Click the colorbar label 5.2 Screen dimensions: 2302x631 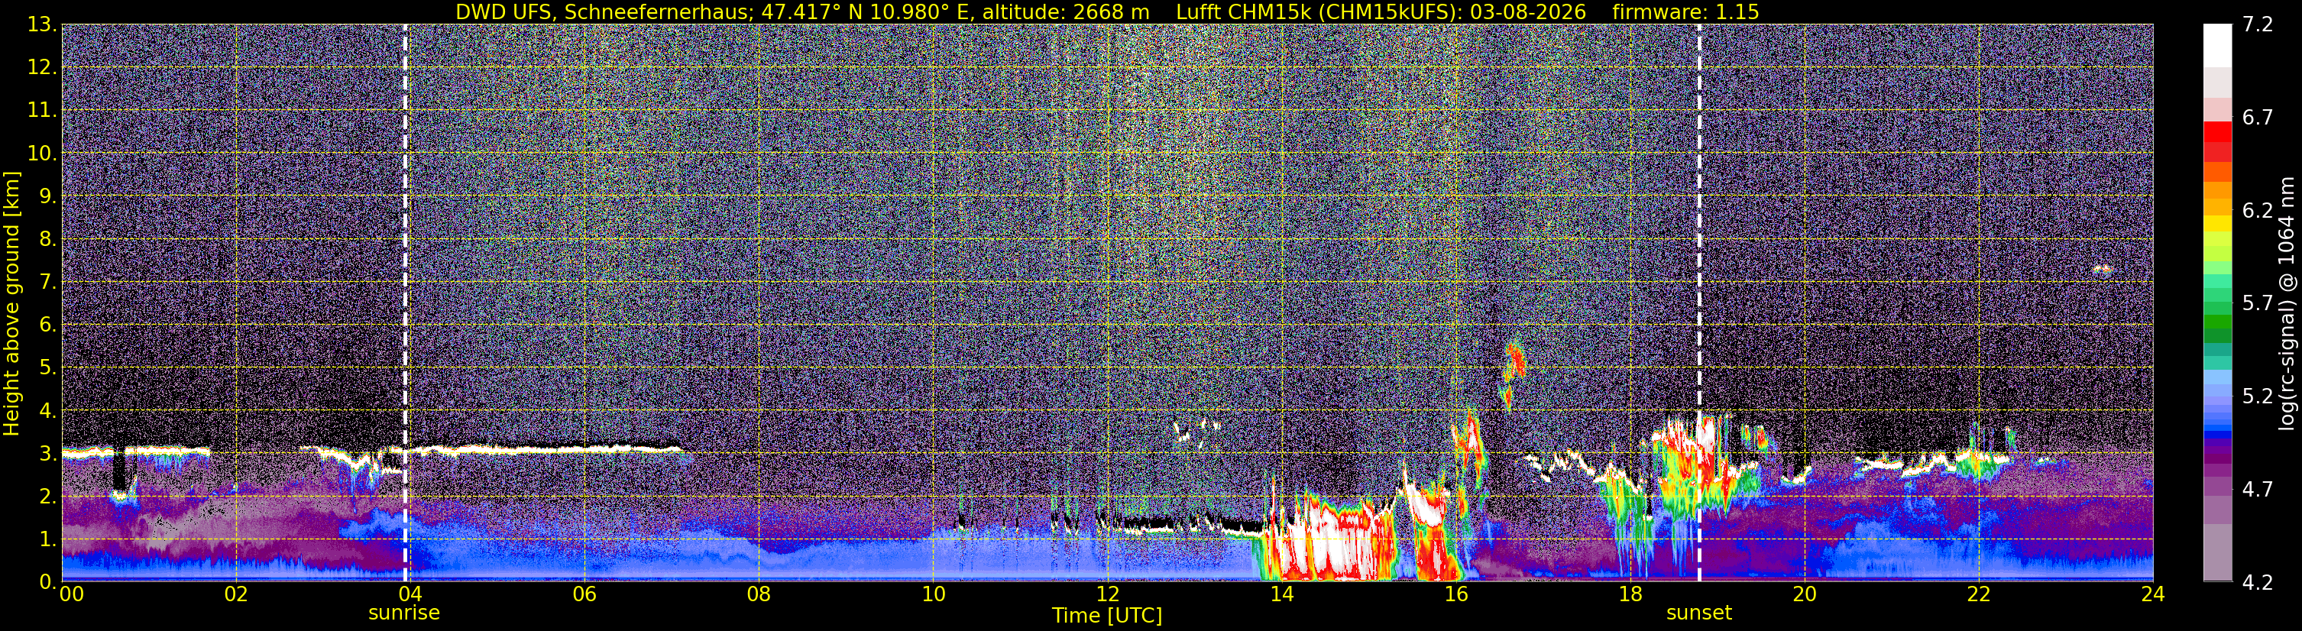[x=2258, y=396]
